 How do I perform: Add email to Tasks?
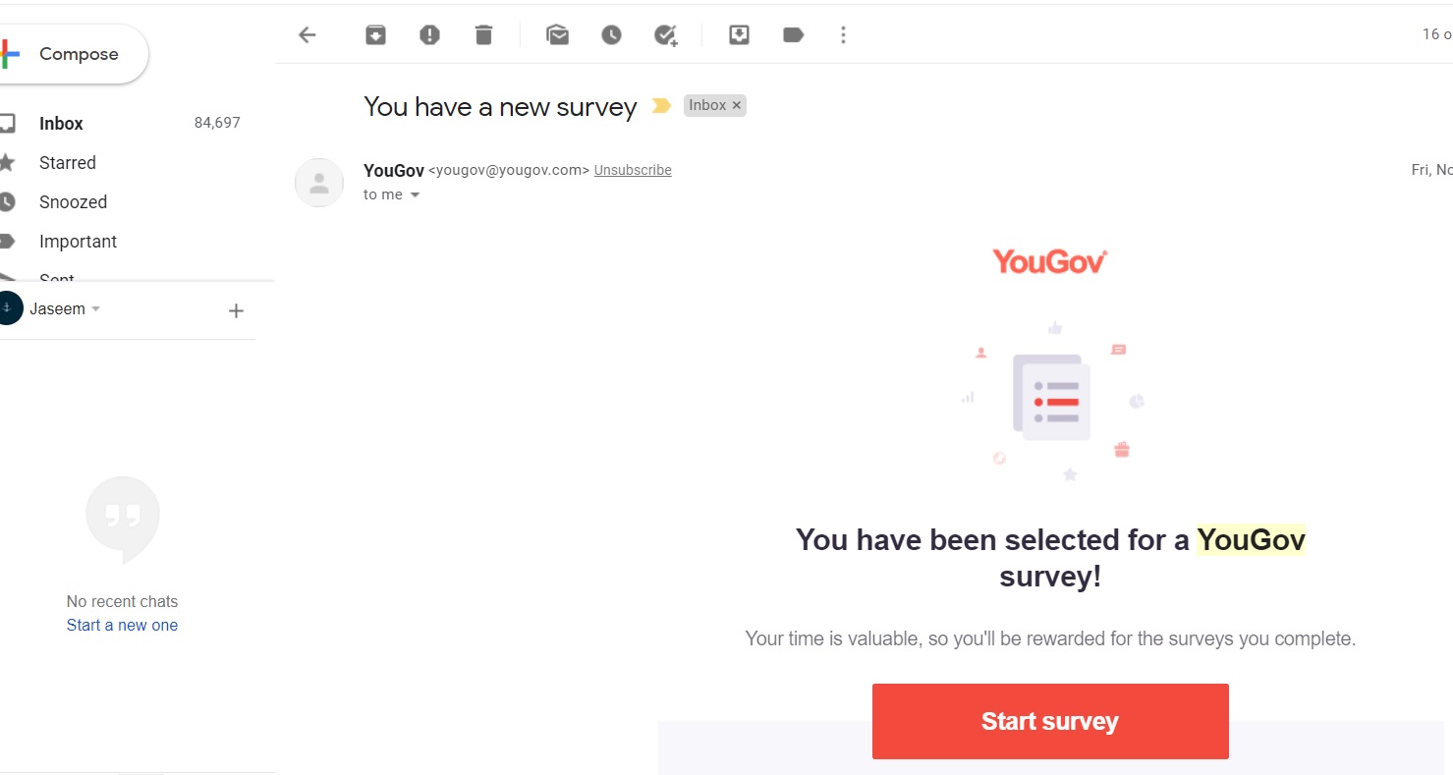(x=666, y=35)
